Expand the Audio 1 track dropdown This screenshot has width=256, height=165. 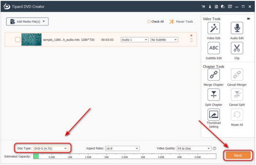(134, 40)
